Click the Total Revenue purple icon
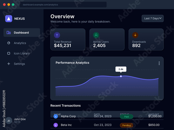Screen dimensions: 174x130 click(x=57, y=35)
